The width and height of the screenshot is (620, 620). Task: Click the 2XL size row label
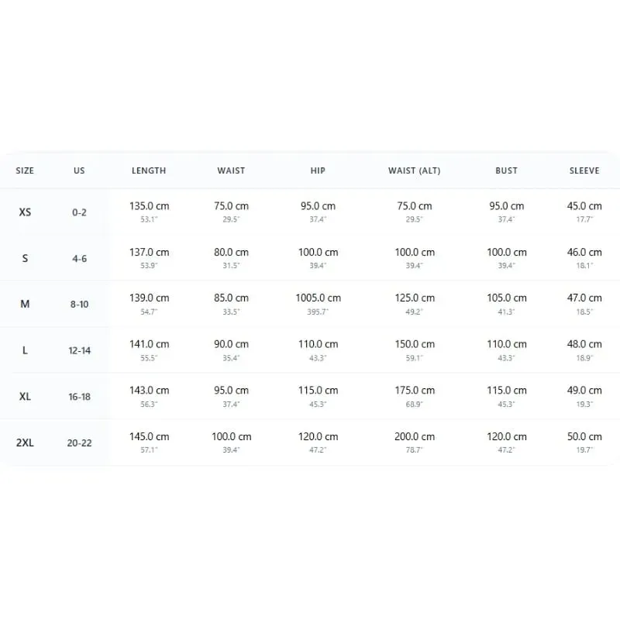25,443
